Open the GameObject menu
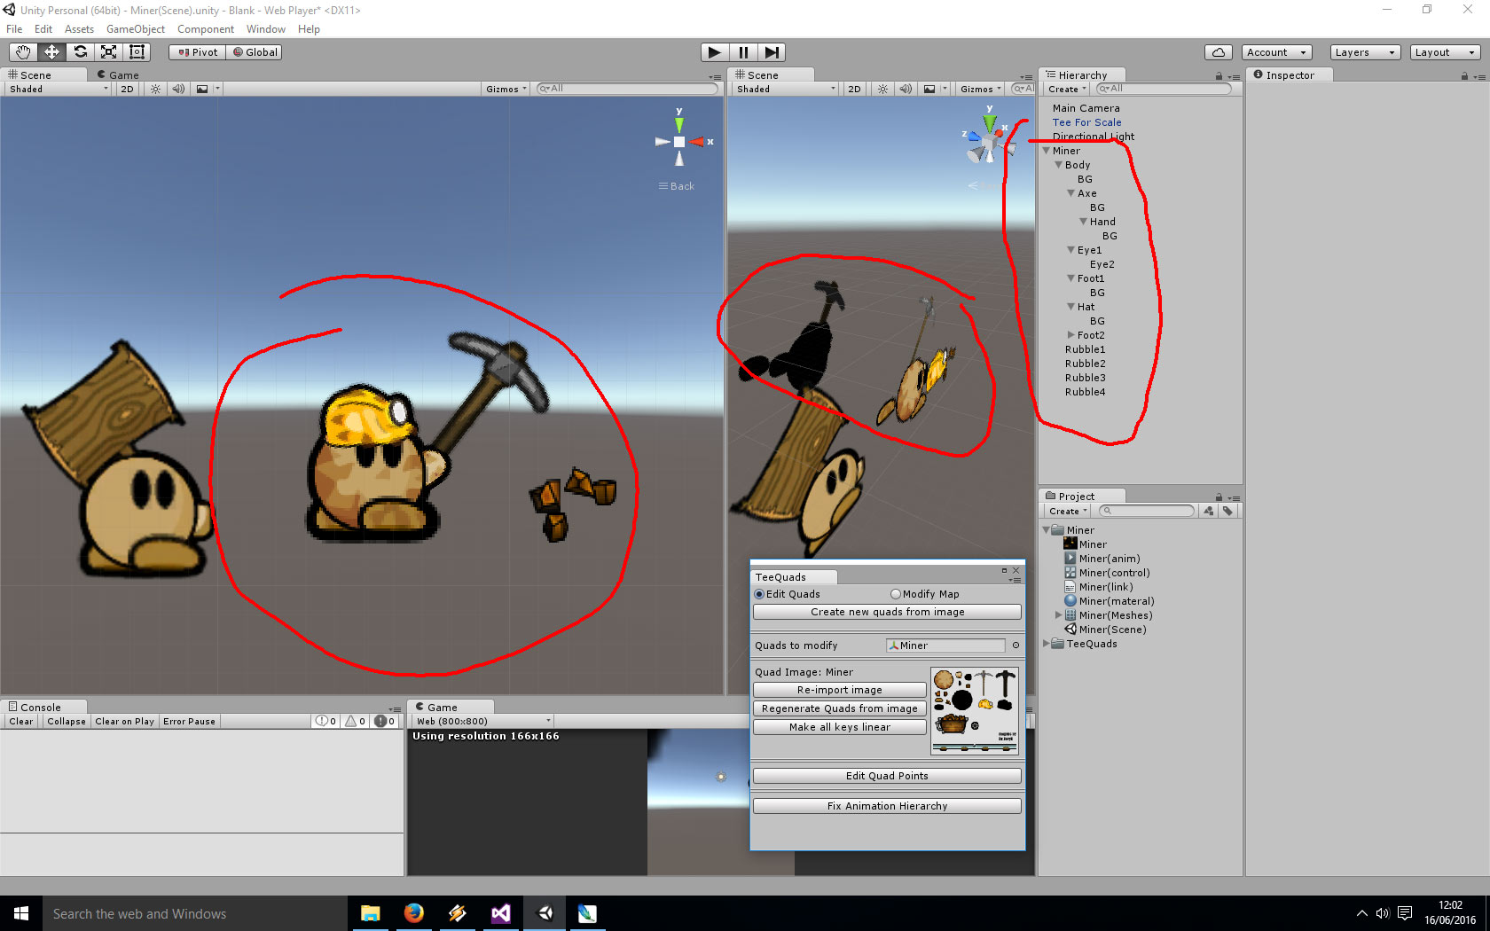The height and width of the screenshot is (931, 1490). (x=135, y=29)
